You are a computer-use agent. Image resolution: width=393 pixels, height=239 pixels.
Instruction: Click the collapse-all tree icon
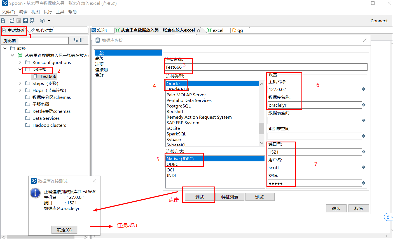82,40
